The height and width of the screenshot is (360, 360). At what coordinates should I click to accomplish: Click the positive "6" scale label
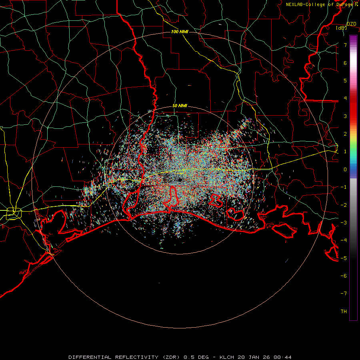pyautogui.click(x=345, y=63)
